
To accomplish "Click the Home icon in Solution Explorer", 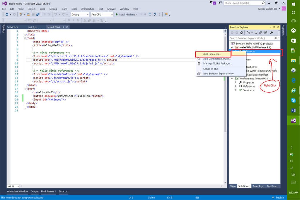I will point(241,33).
